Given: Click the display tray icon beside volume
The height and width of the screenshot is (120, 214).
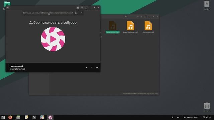Looking at the screenshot, I should pyautogui.click(x=204, y=117).
